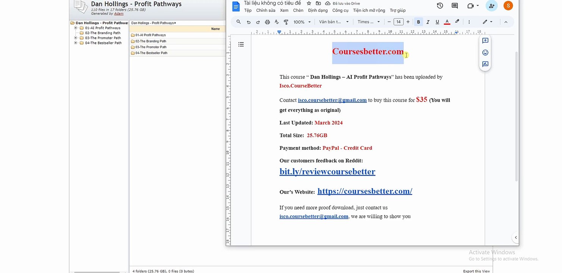Open the Adam generator link

119,14
